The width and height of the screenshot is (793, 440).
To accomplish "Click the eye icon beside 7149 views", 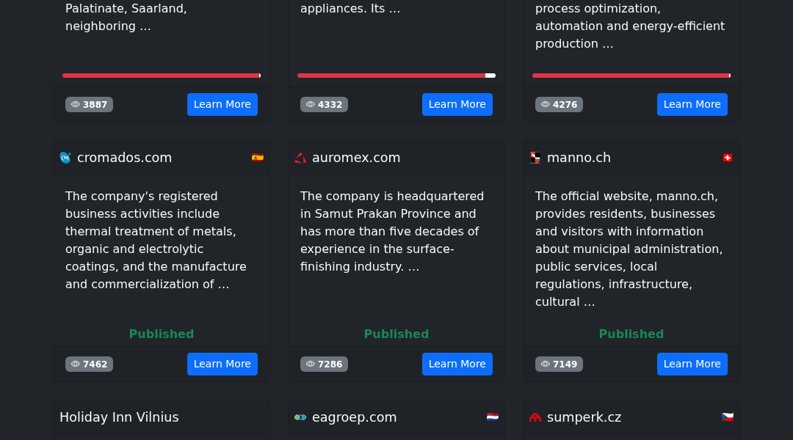I will pos(545,364).
